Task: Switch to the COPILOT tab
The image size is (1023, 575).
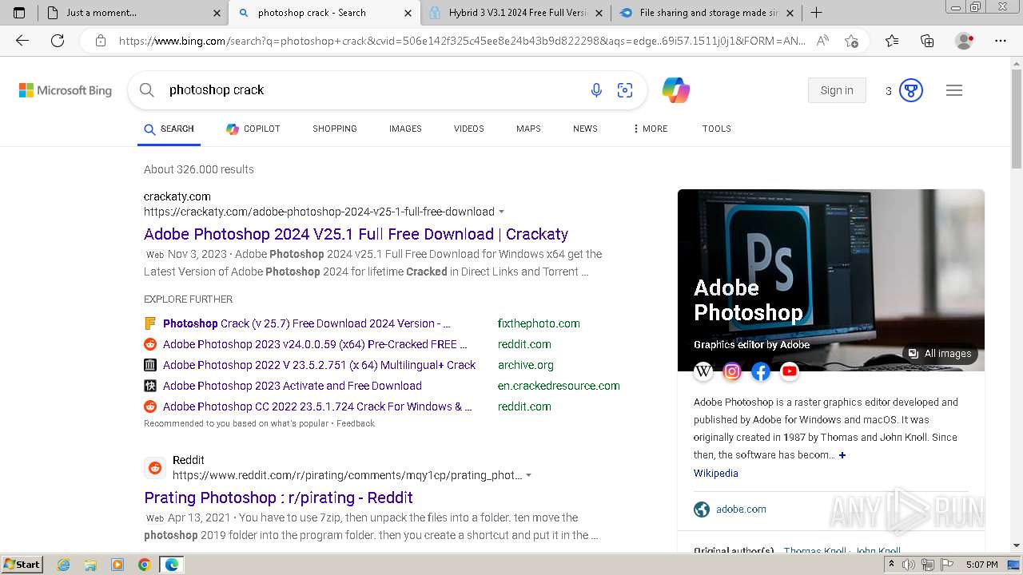Action: 253,129
